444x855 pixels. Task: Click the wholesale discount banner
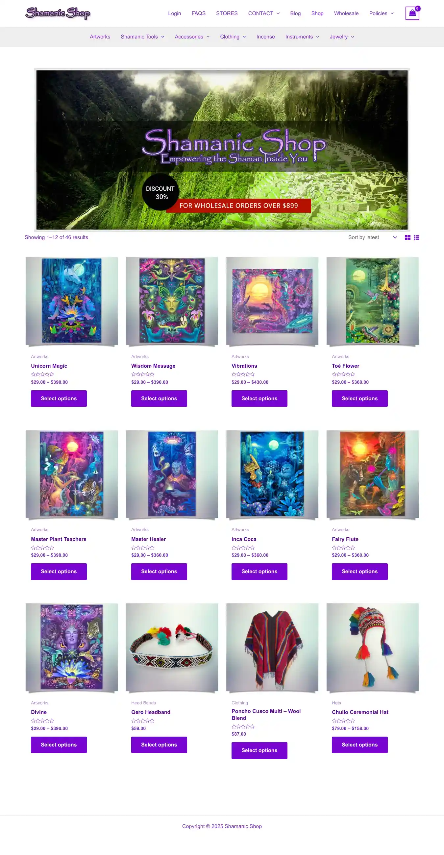coord(222,150)
